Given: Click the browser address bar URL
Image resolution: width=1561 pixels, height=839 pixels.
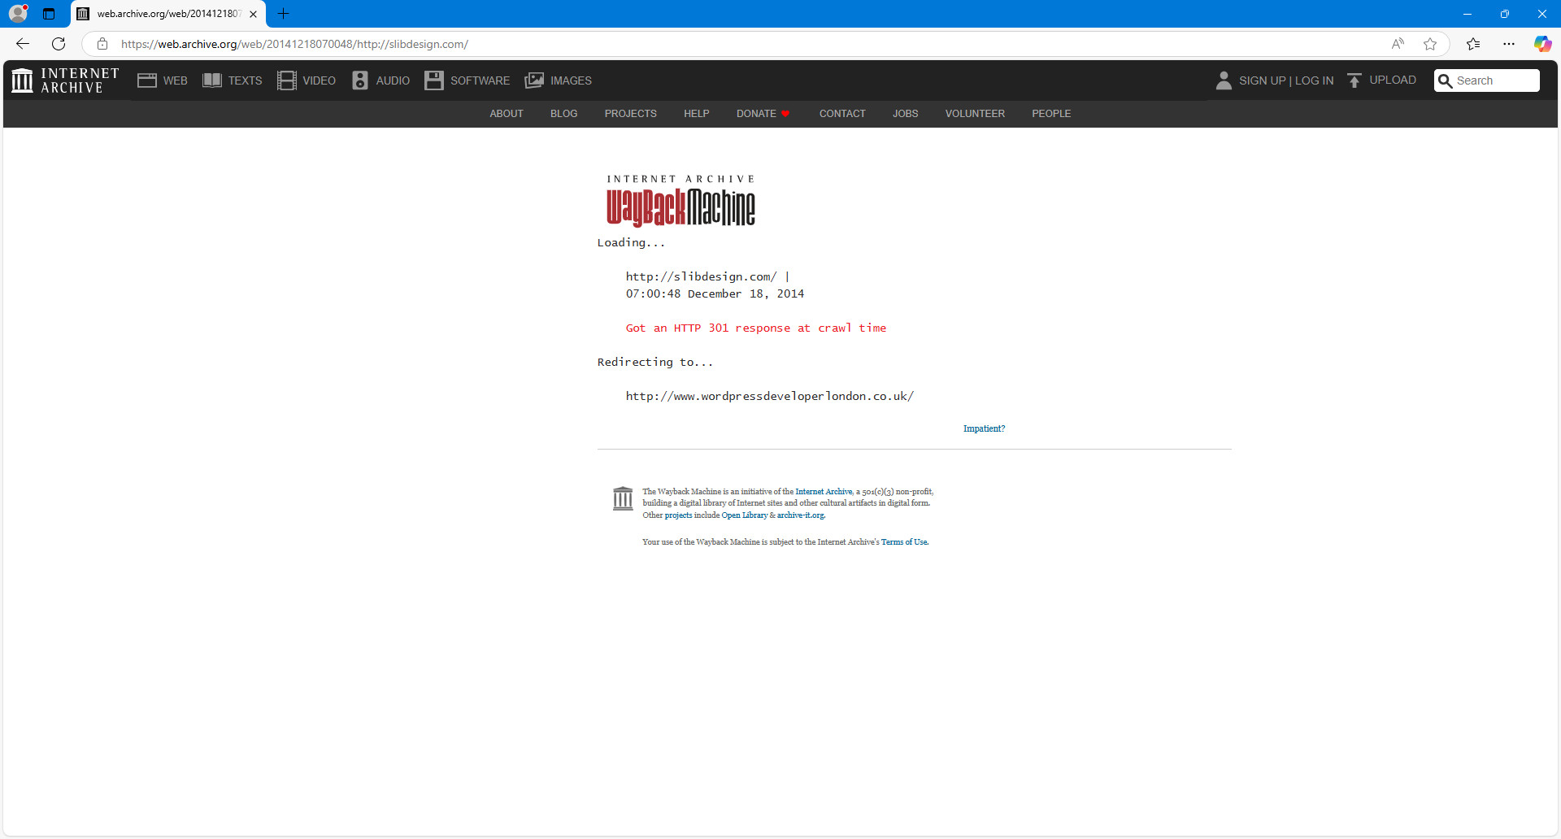Looking at the screenshot, I should (294, 44).
